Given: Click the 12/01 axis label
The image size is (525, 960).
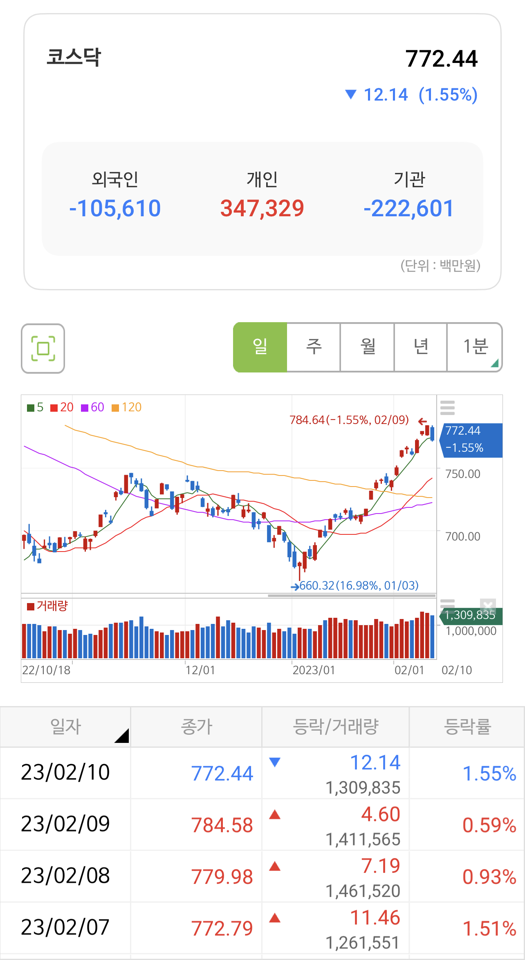Looking at the screenshot, I should point(200,670).
